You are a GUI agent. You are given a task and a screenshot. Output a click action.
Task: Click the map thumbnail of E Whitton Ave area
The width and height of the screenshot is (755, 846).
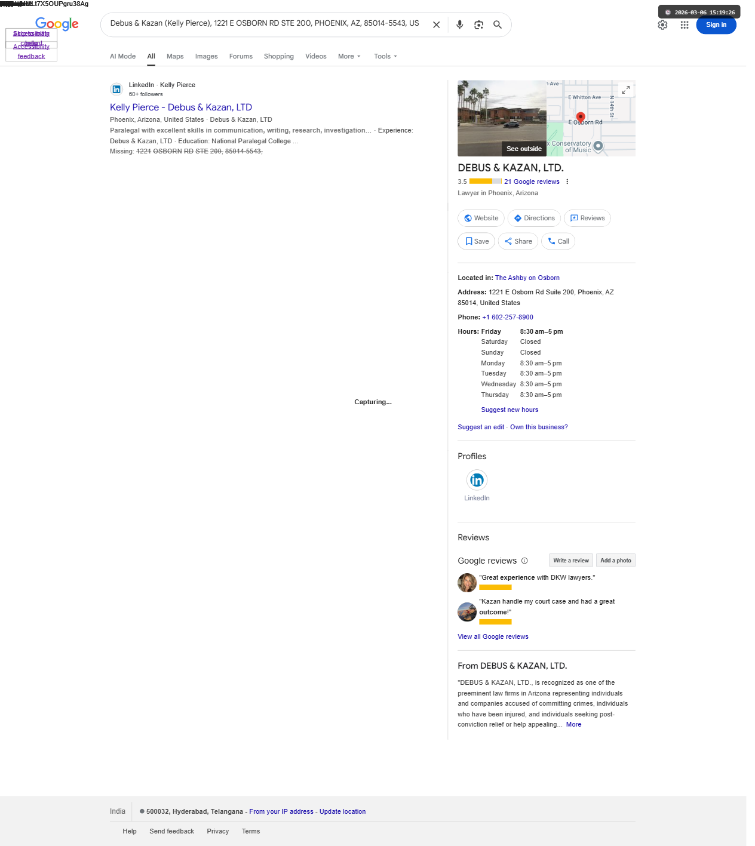[591, 118]
